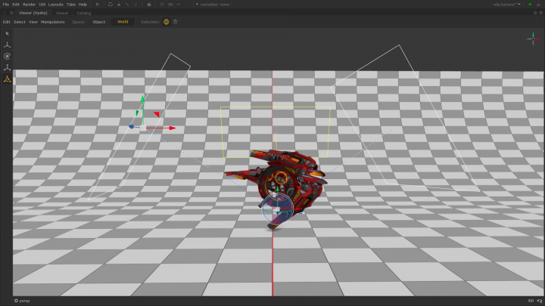545x306 pixels.
Task: Open the Manipulators menu in viewer
Action: 53,22
